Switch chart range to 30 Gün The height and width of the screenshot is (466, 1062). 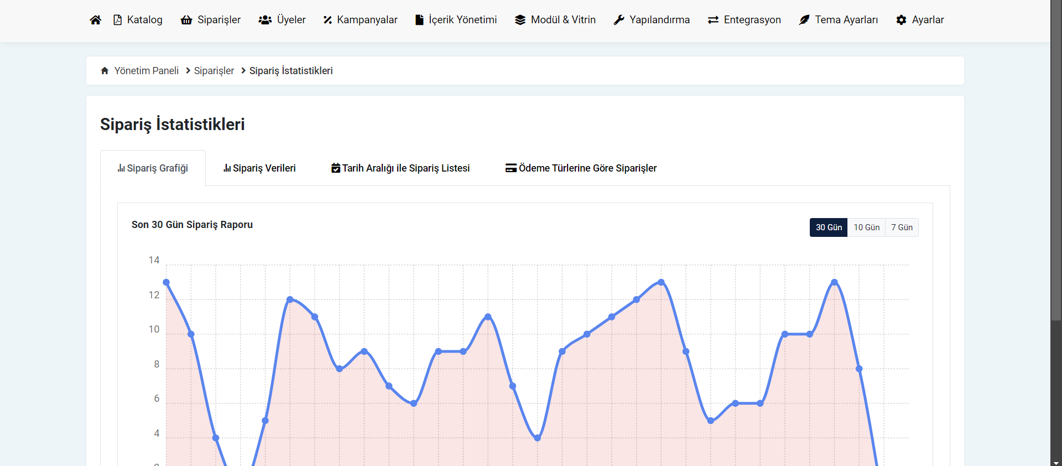pos(828,227)
